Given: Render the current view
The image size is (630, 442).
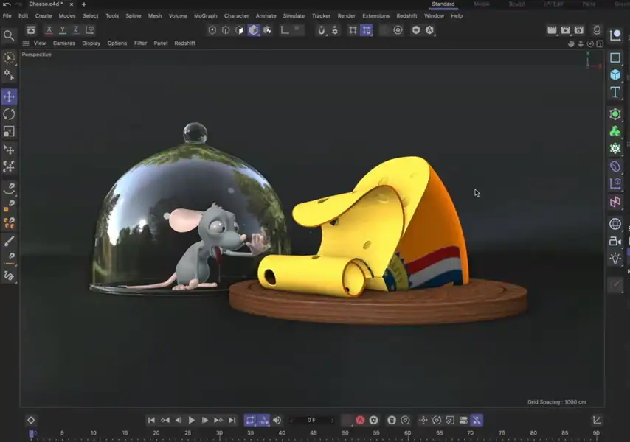Looking at the screenshot, I should 552,30.
